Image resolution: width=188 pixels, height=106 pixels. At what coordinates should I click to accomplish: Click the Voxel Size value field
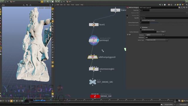[x=145, y=10]
